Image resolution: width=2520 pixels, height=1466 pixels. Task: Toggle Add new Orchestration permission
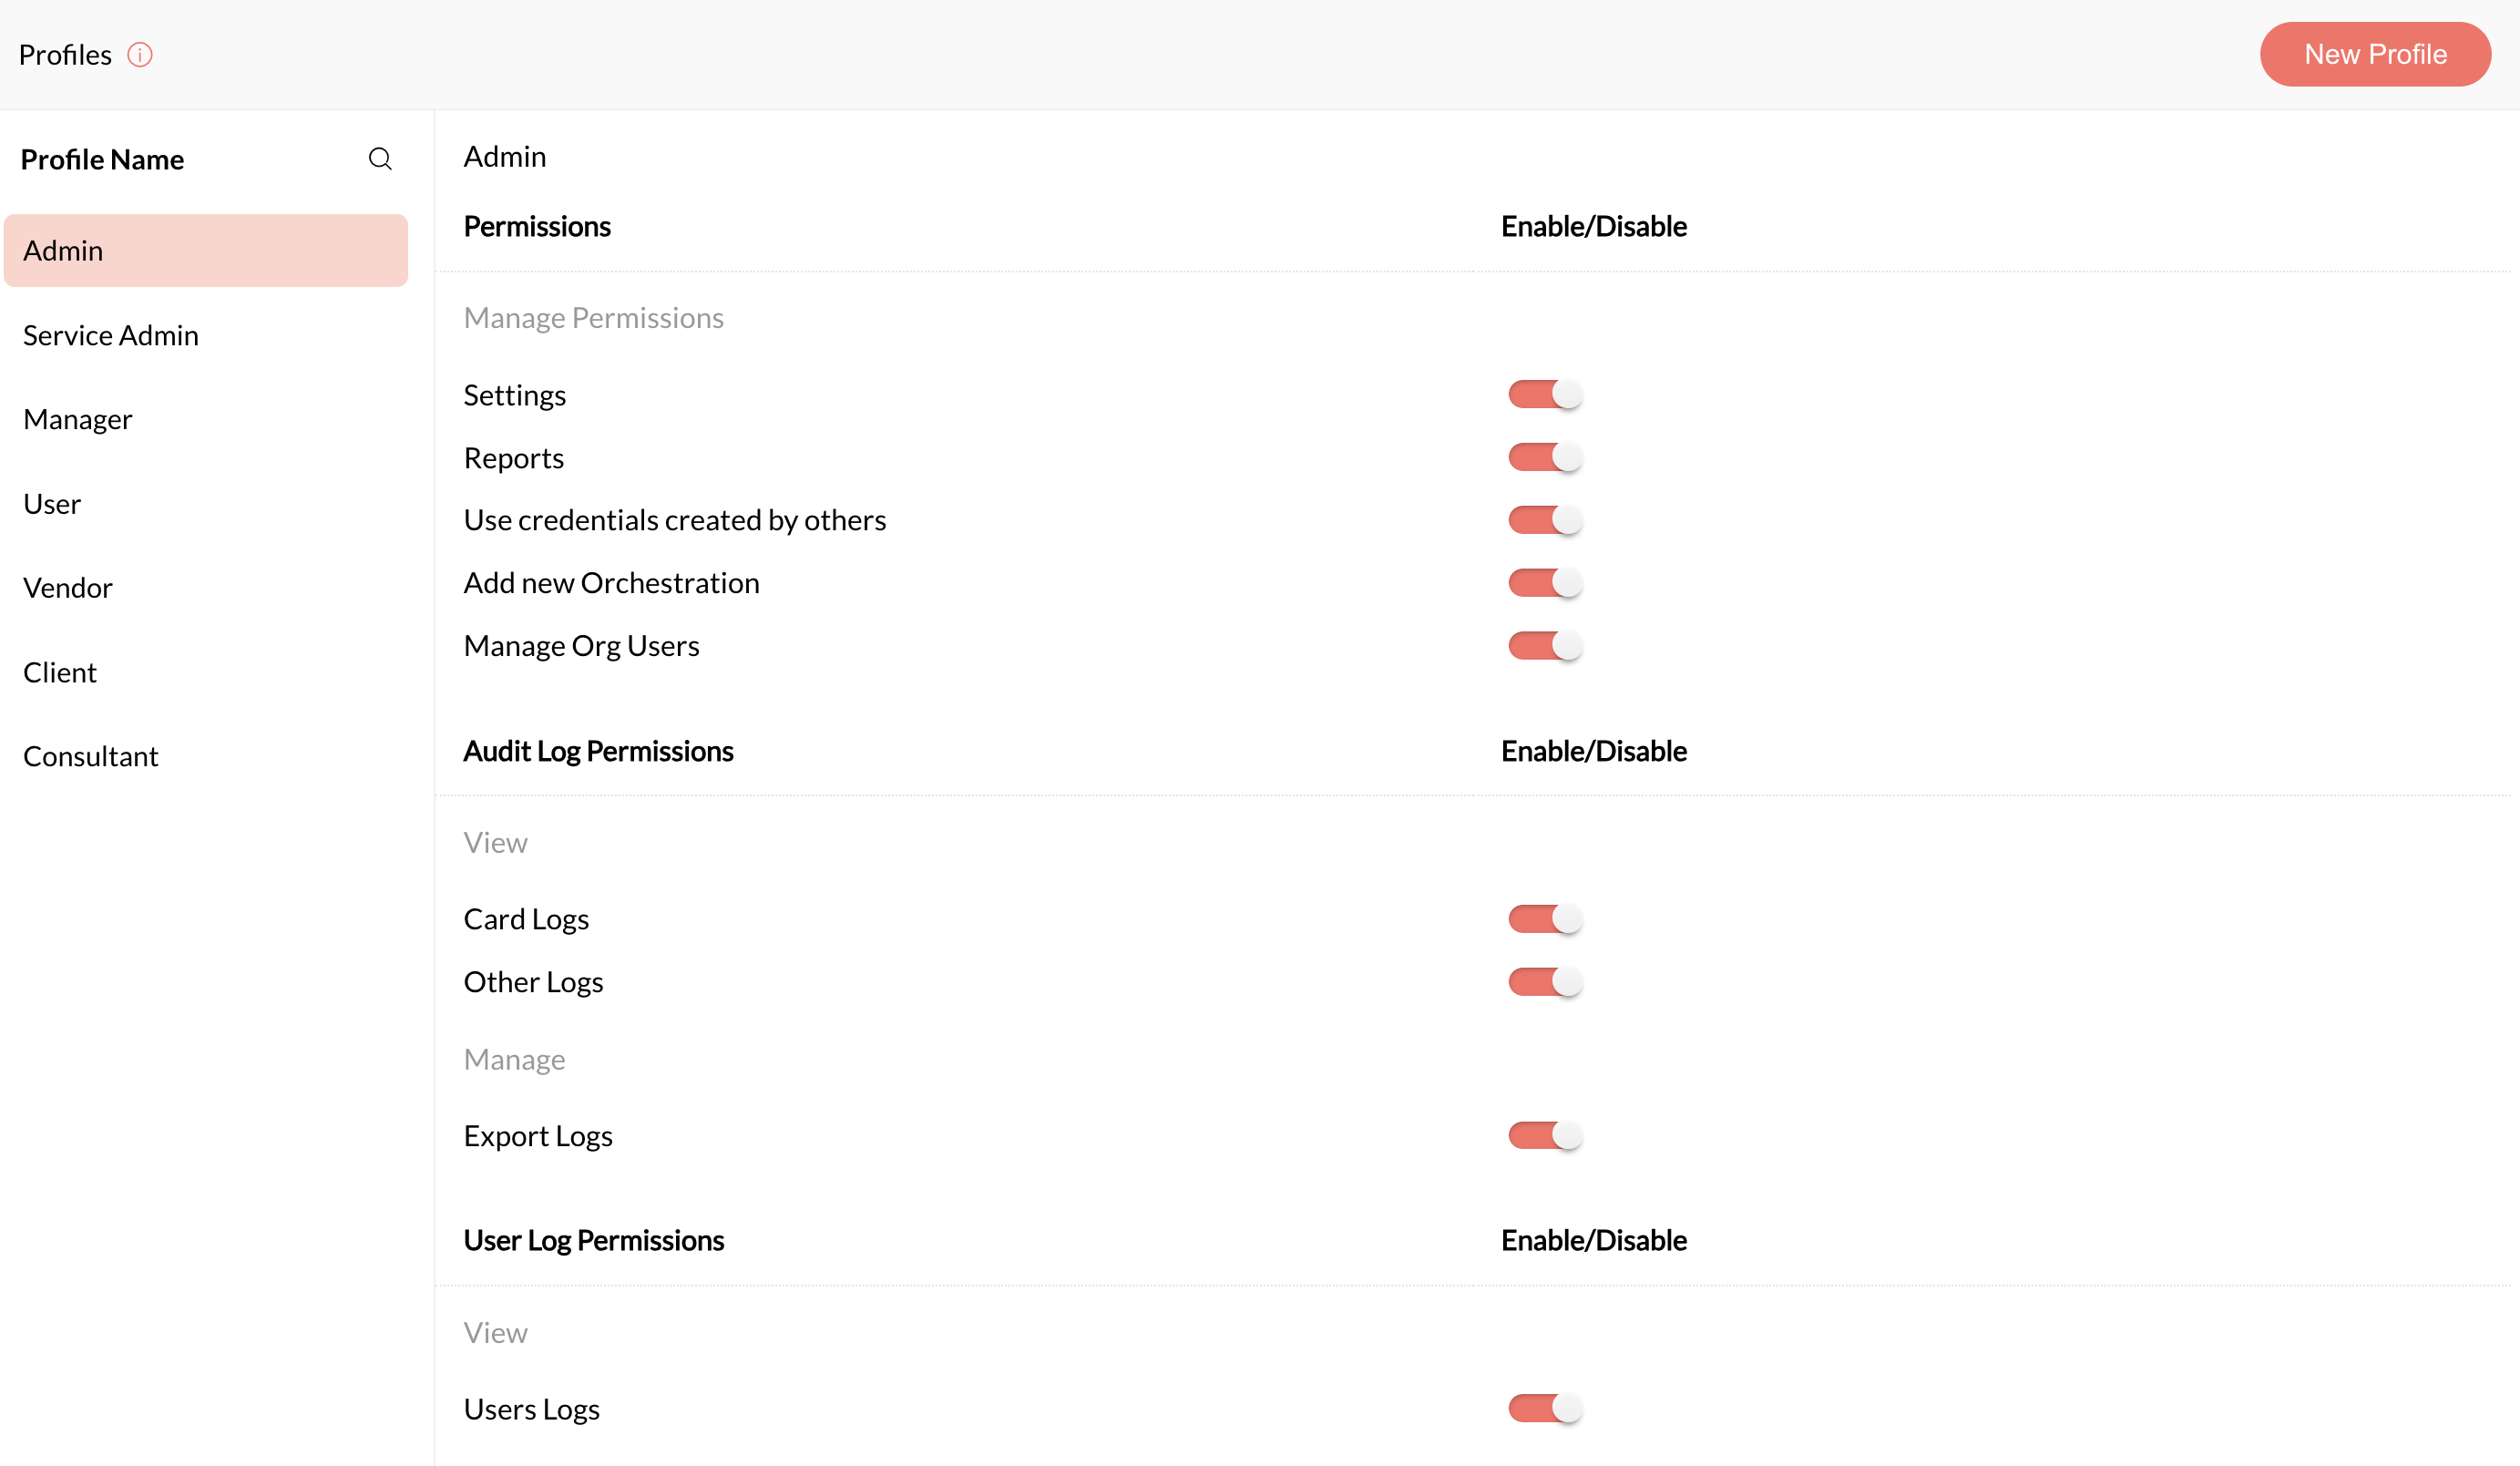[1544, 582]
